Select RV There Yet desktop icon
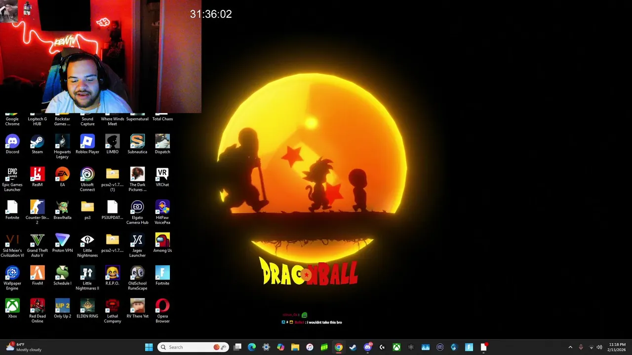Screen dimensions: 632x355 (x=137, y=309)
